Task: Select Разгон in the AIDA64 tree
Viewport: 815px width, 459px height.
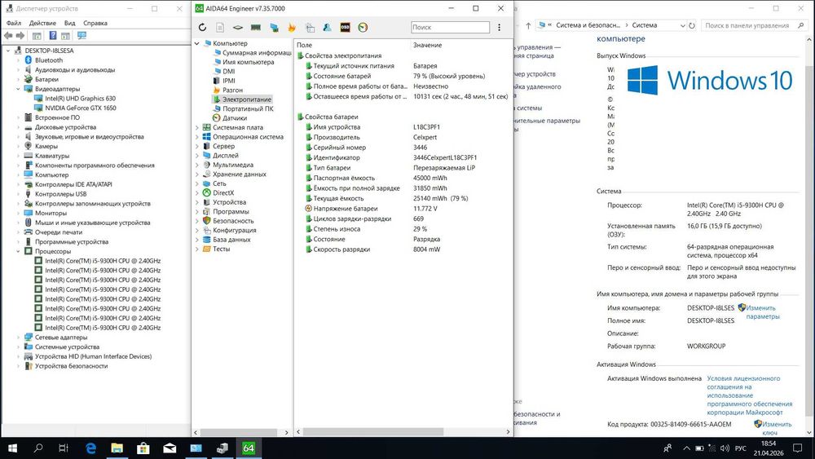Action: 232,90
